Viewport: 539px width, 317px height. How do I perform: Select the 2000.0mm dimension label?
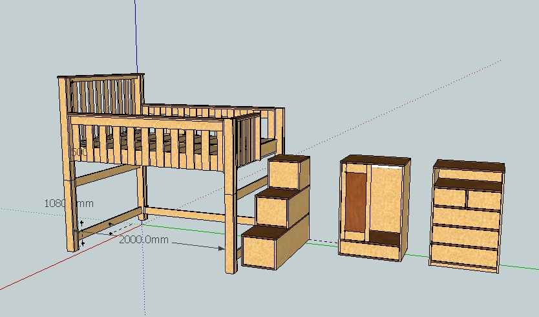pos(143,239)
